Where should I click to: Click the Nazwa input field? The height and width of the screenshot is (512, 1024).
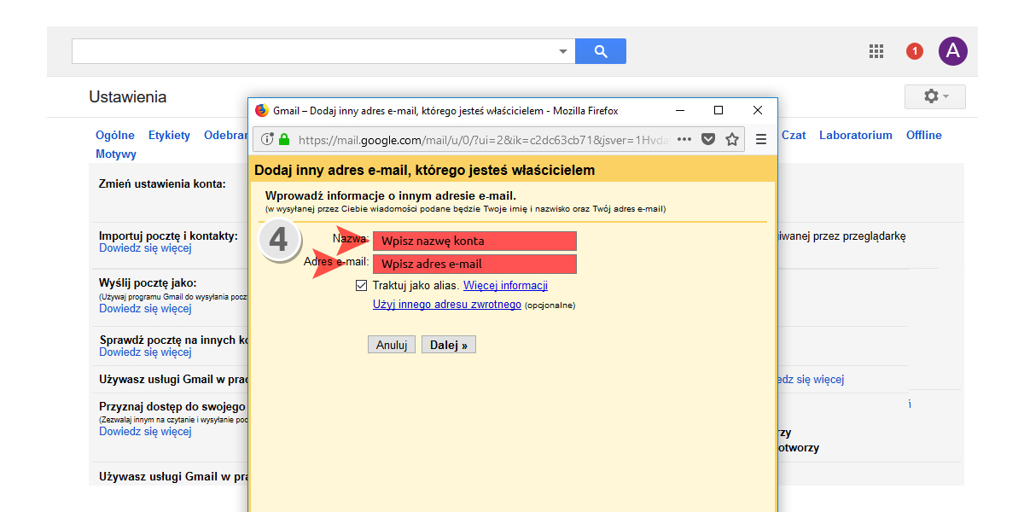click(x=474, y=241)
